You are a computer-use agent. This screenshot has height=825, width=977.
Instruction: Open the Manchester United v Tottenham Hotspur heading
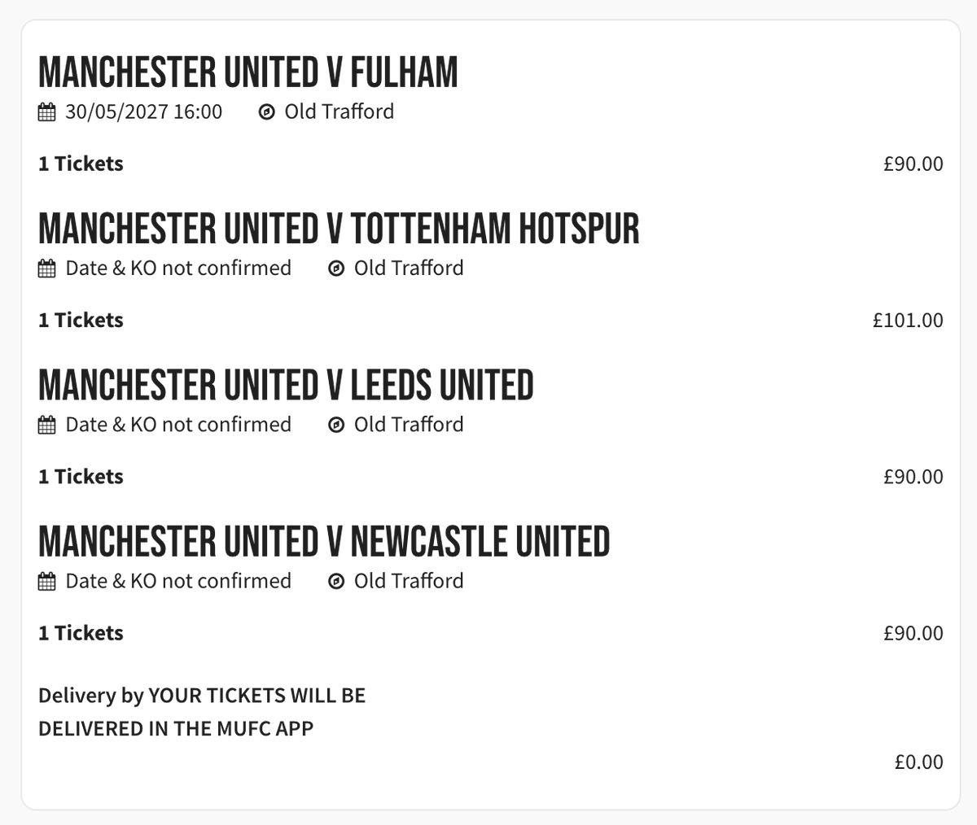(x=339, y=229)
